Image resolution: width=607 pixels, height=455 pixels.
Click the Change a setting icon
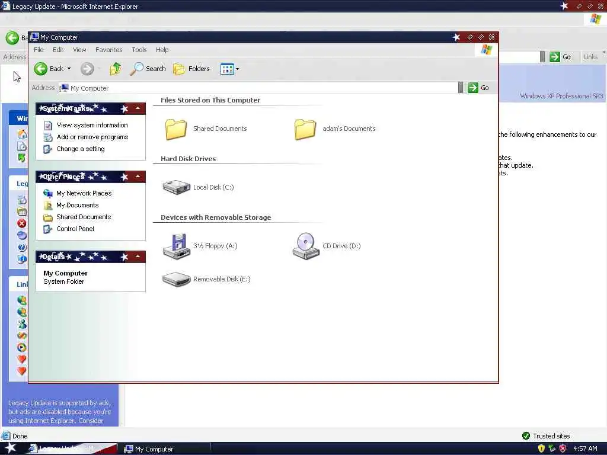pos(47,149)
